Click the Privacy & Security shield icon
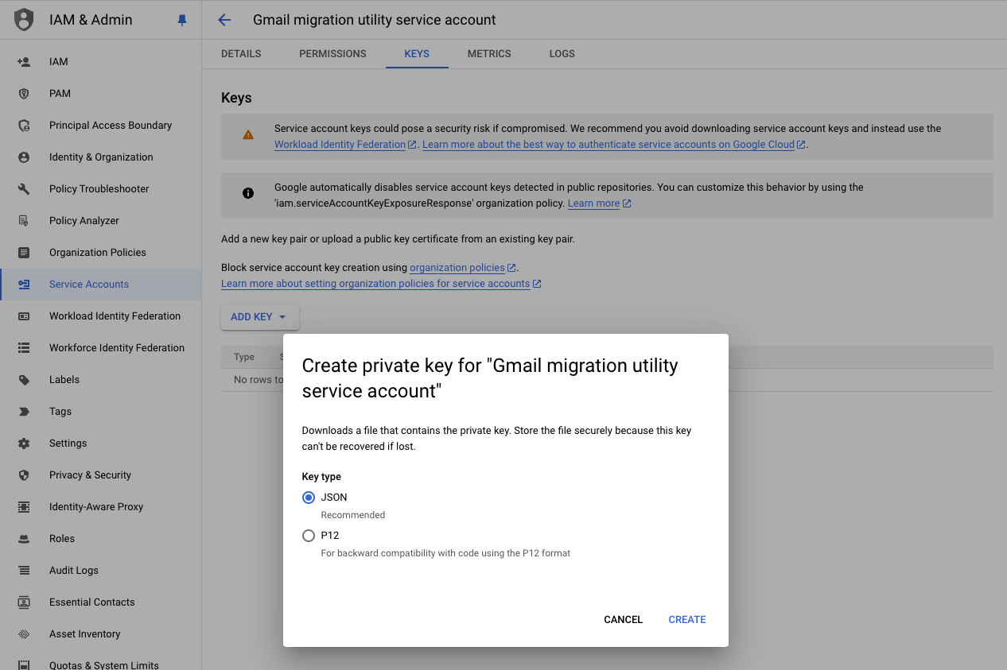The height and width of the screenshot is (670, 1007). (24, 474)
